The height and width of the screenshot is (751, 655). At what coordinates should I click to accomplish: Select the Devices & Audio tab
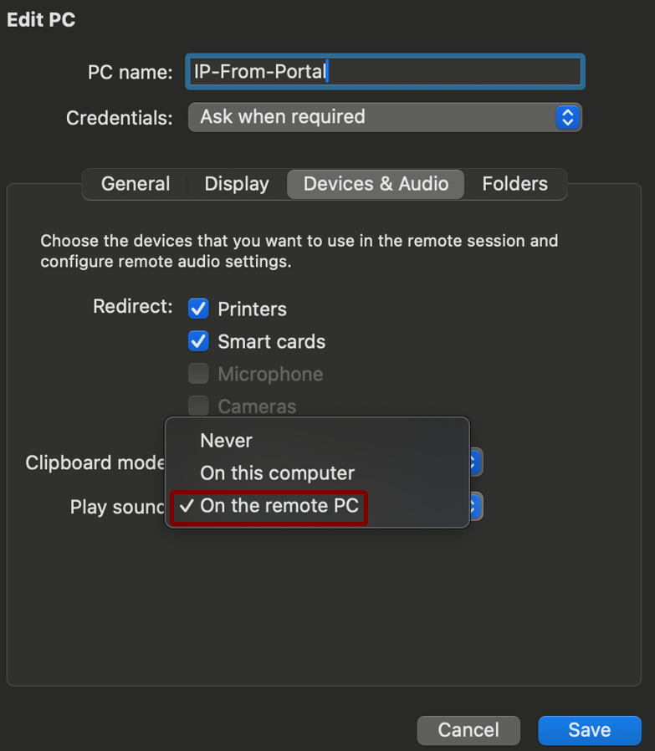coord(376,184)
